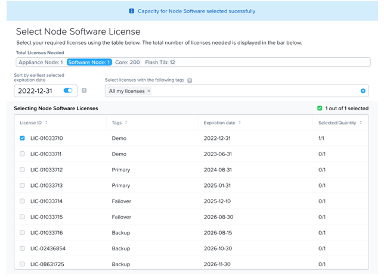Click license ID LIC-01033710
Image resolution: width=384 pixels, height=277 pixels.
tap(47, 138)
